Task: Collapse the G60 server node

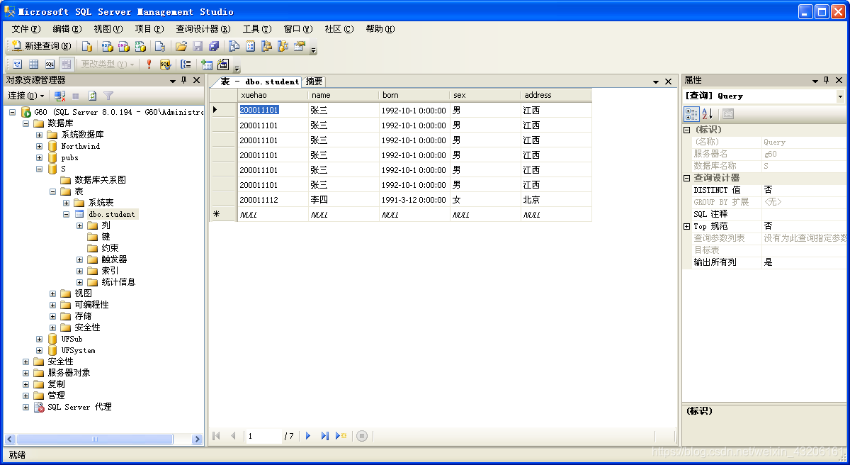Action: [x=13, y=112]
